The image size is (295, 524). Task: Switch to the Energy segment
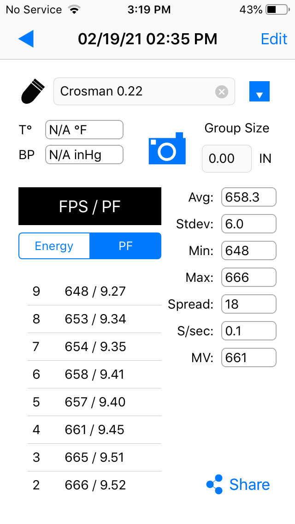[54, 246]
